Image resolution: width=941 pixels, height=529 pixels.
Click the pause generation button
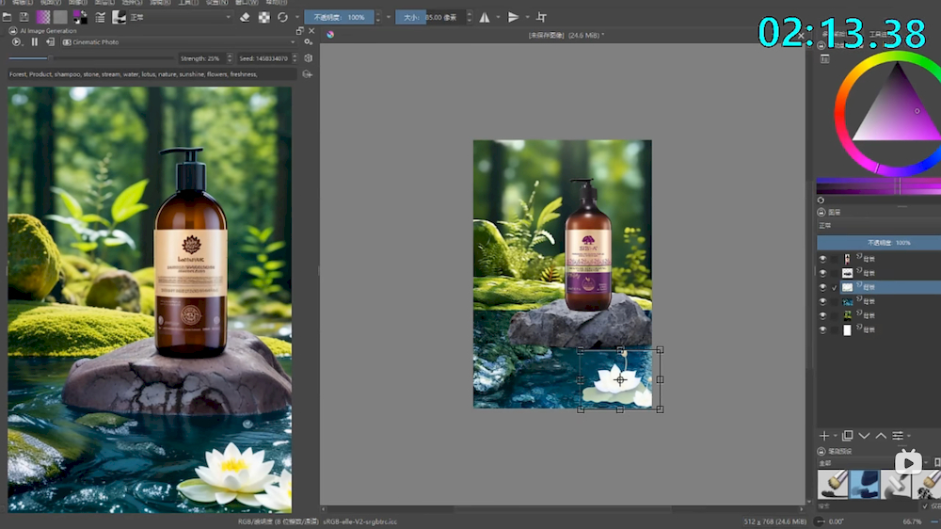point(34,42)
